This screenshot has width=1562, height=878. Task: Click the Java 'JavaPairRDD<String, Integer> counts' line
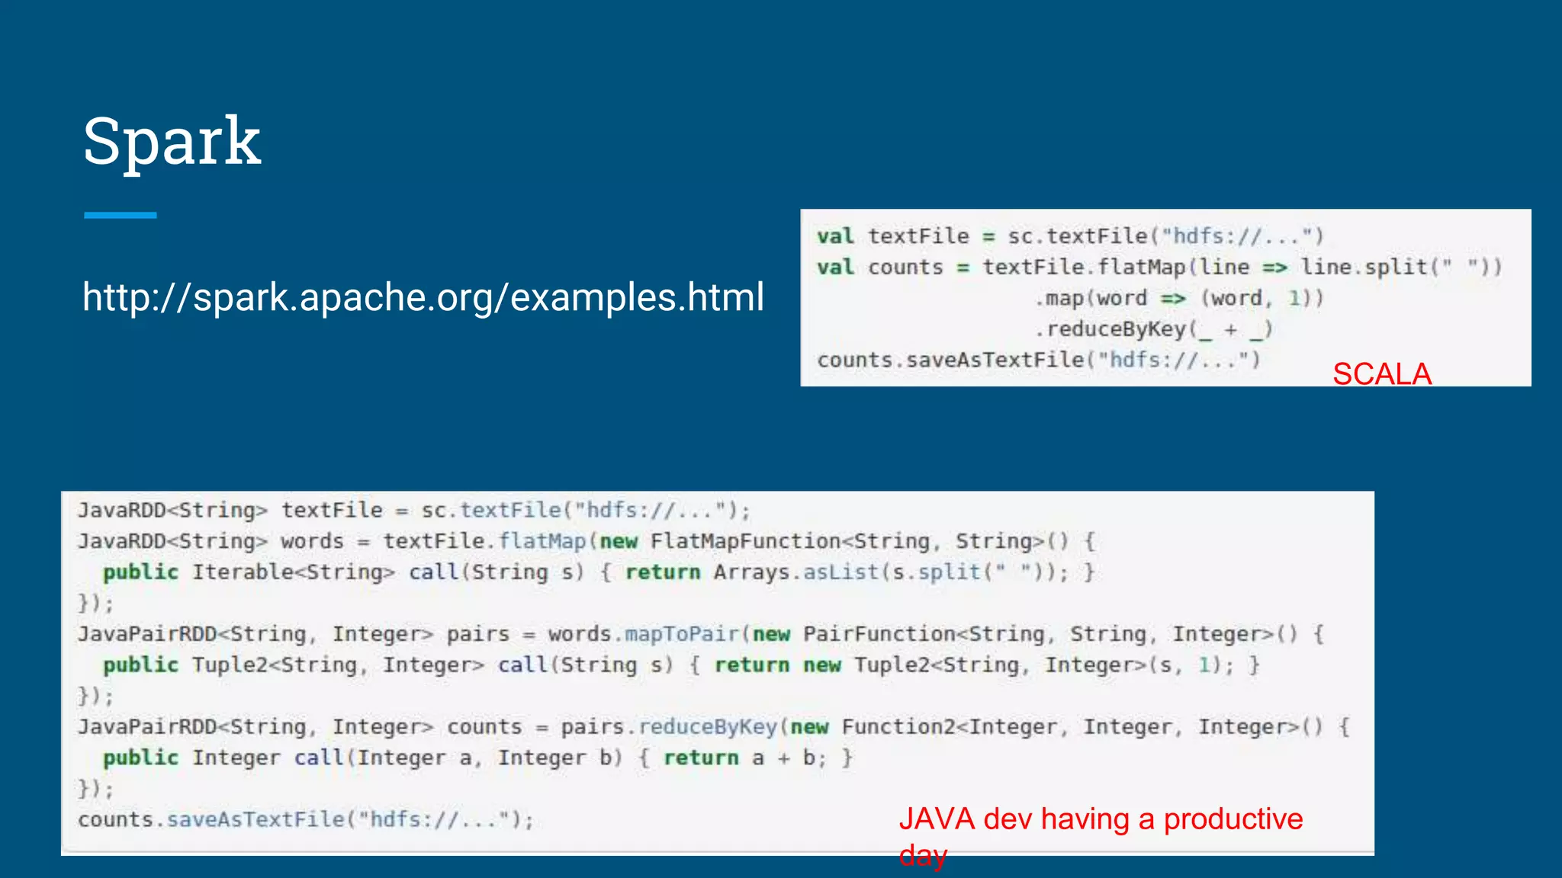(x=714, y=727)
